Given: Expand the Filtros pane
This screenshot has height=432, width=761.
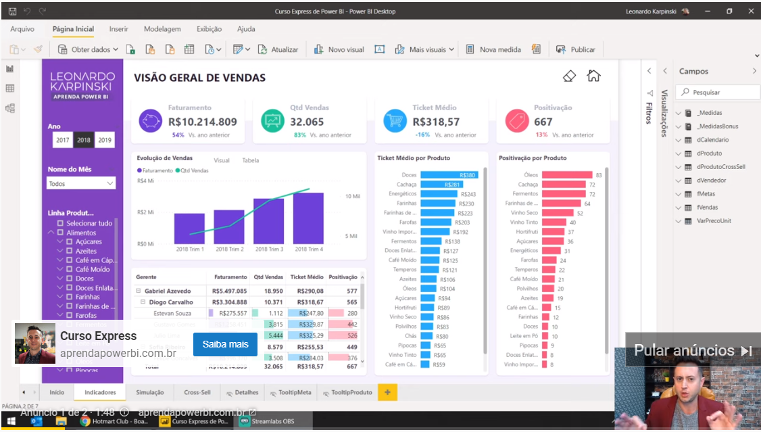Looking at the screenshot, I should (x=649, y=71).
